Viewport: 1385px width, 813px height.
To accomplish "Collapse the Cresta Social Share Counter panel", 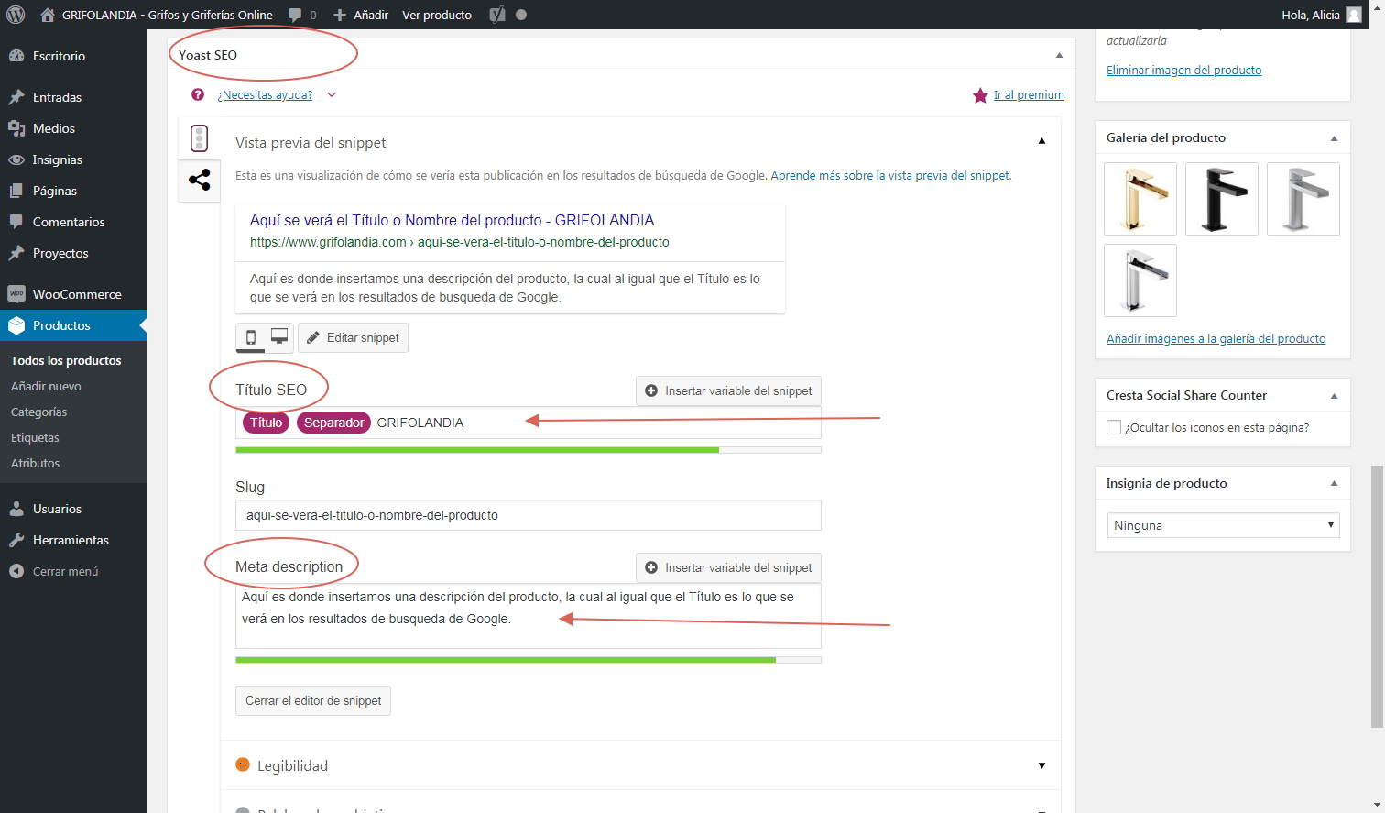I will 1334,396.
